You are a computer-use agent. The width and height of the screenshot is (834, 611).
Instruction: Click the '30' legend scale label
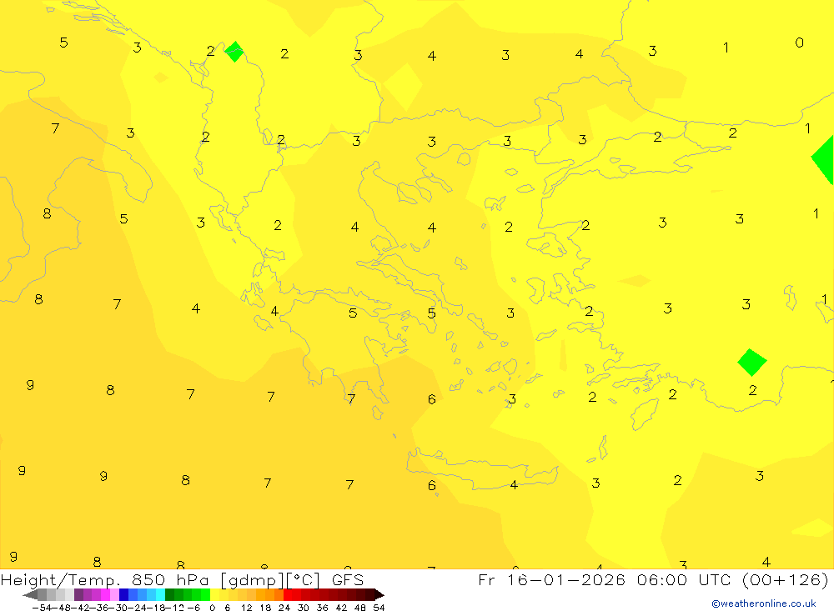pos(304,608)
